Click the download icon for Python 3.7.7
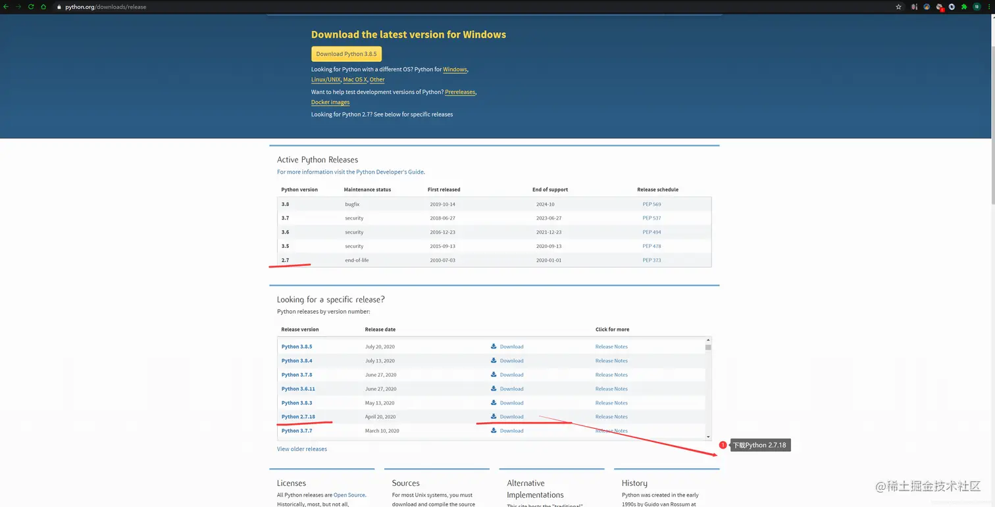The height and width of the screenshot is (507, 995). click(494, 431)
